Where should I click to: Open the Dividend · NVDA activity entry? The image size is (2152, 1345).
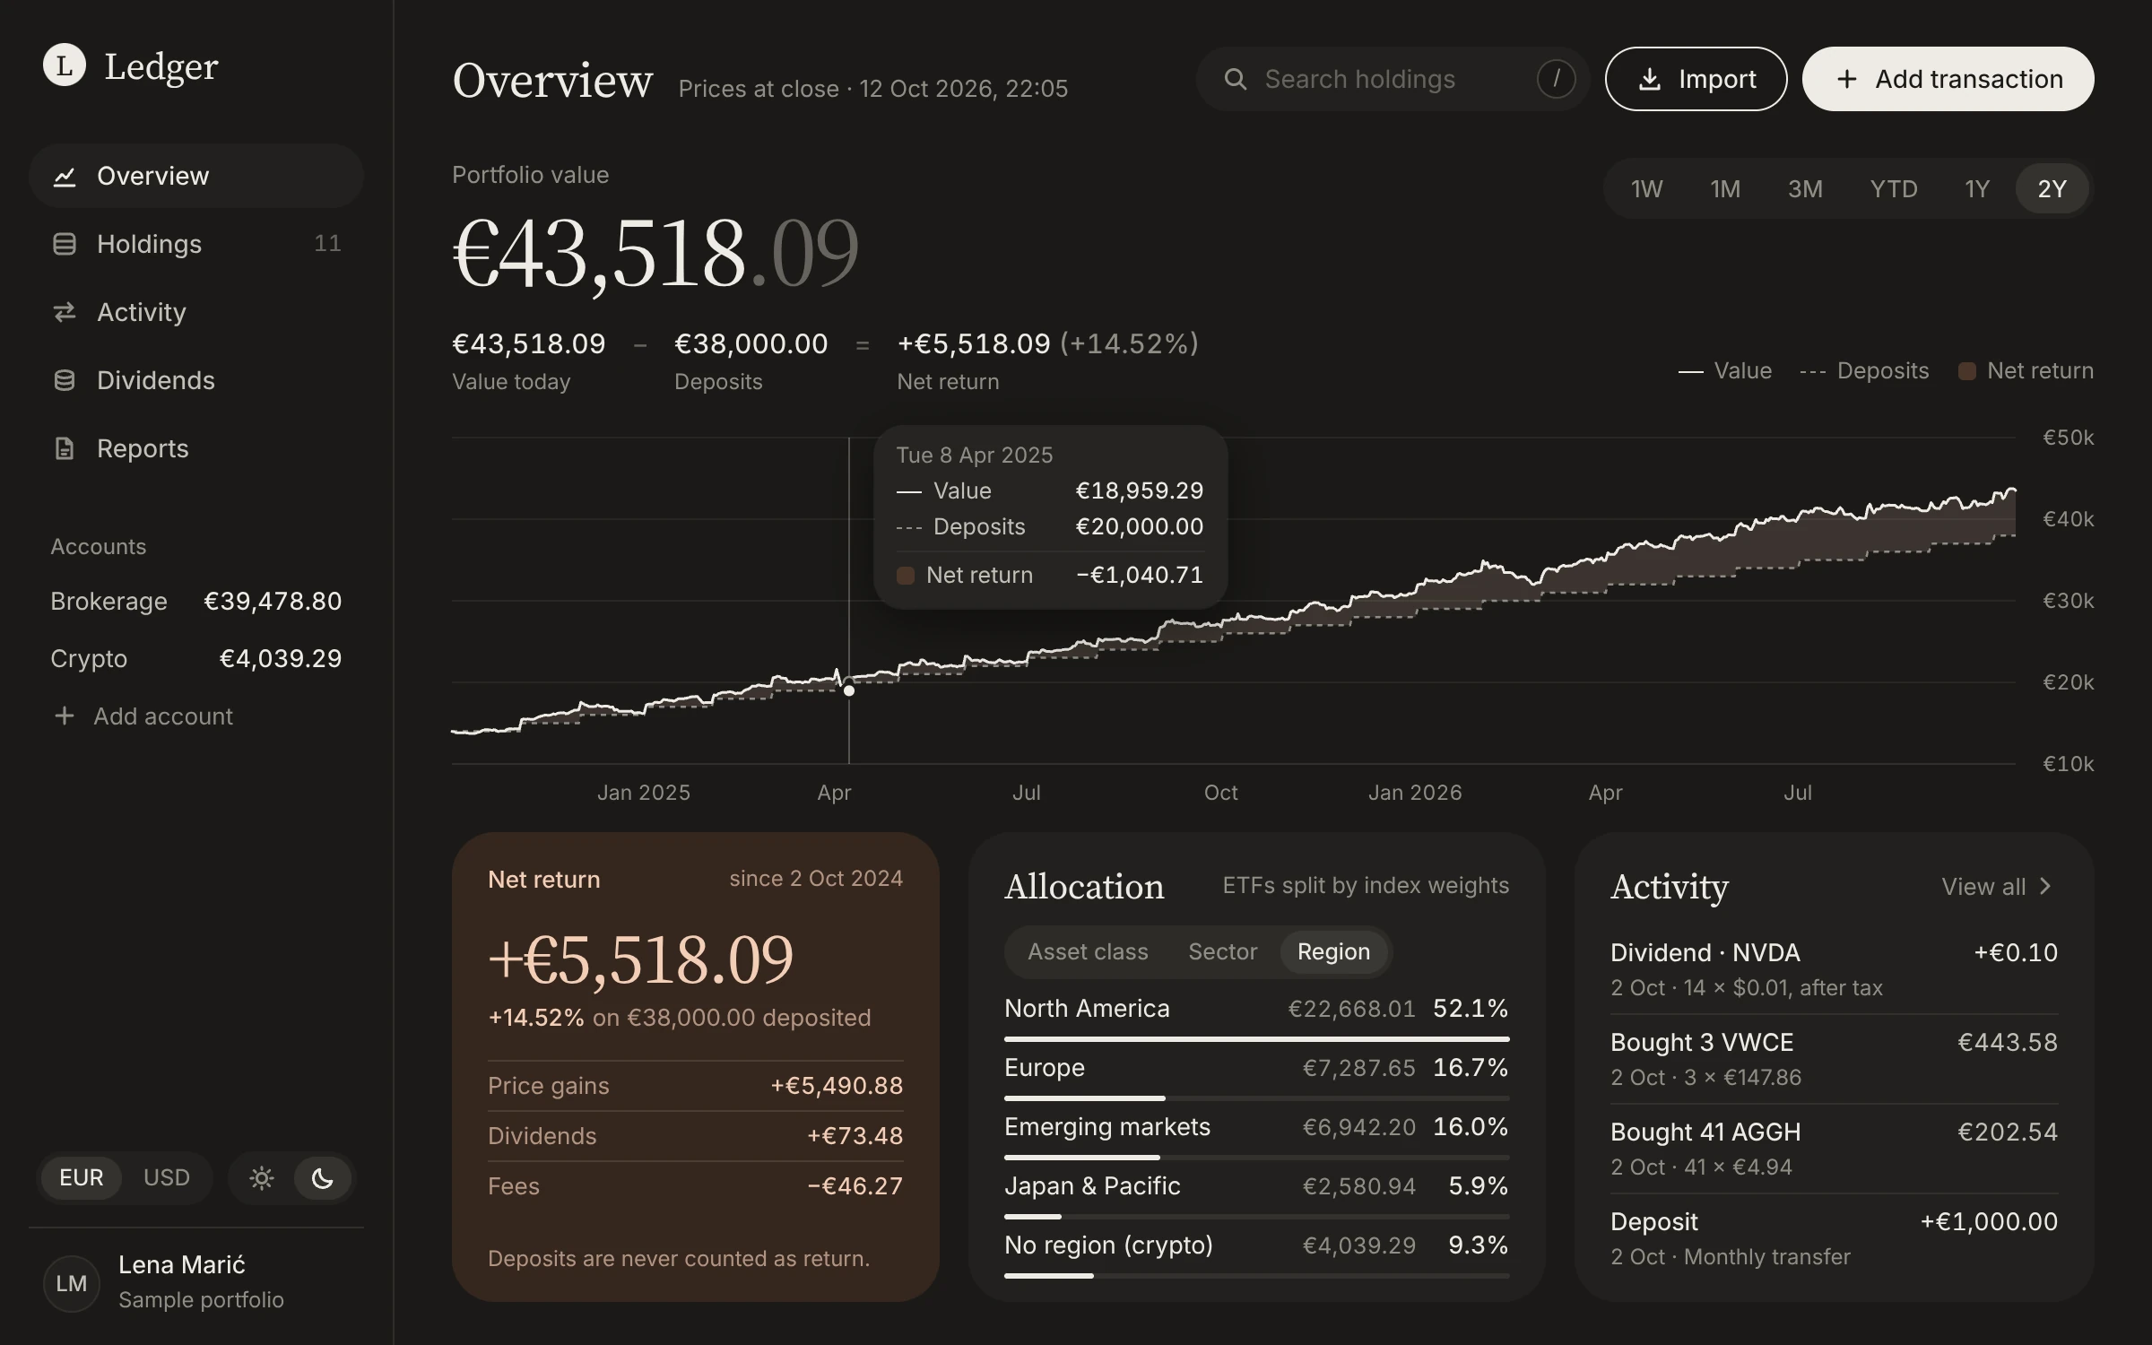click(x=1834, y=969)
